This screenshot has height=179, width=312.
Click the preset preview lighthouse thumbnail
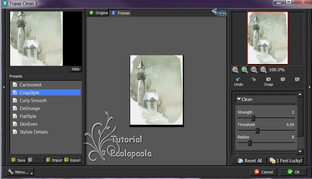click(36, 39)
